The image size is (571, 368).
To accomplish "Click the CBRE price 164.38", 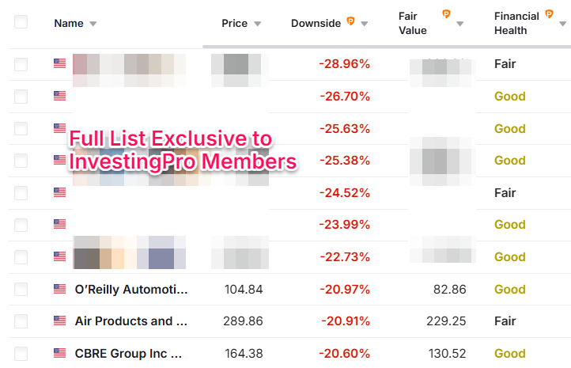I will (244, 354).
